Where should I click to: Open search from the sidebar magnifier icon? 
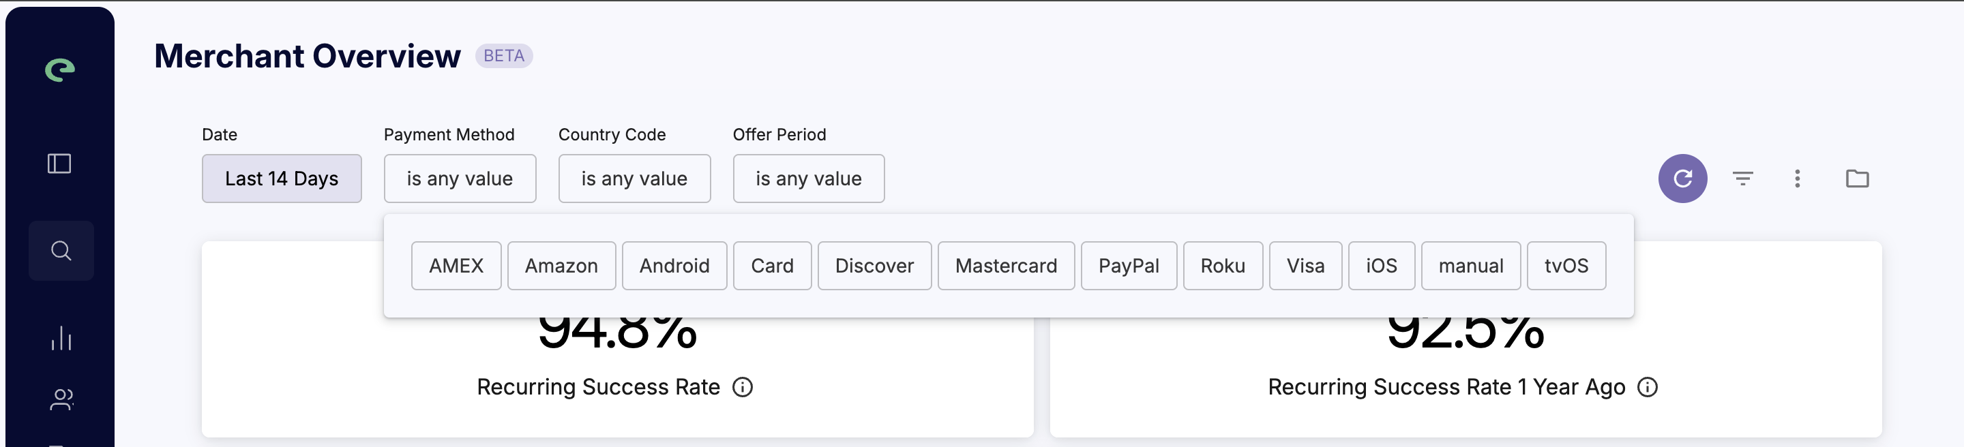click(x=61, y=251)
